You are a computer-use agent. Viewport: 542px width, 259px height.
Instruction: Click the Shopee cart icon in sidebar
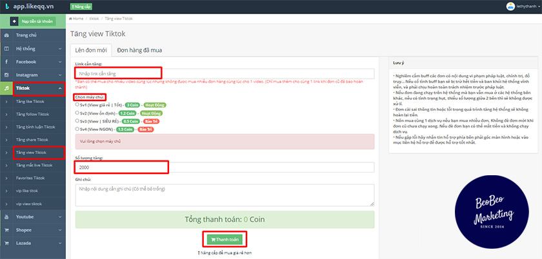click(6, 229)
